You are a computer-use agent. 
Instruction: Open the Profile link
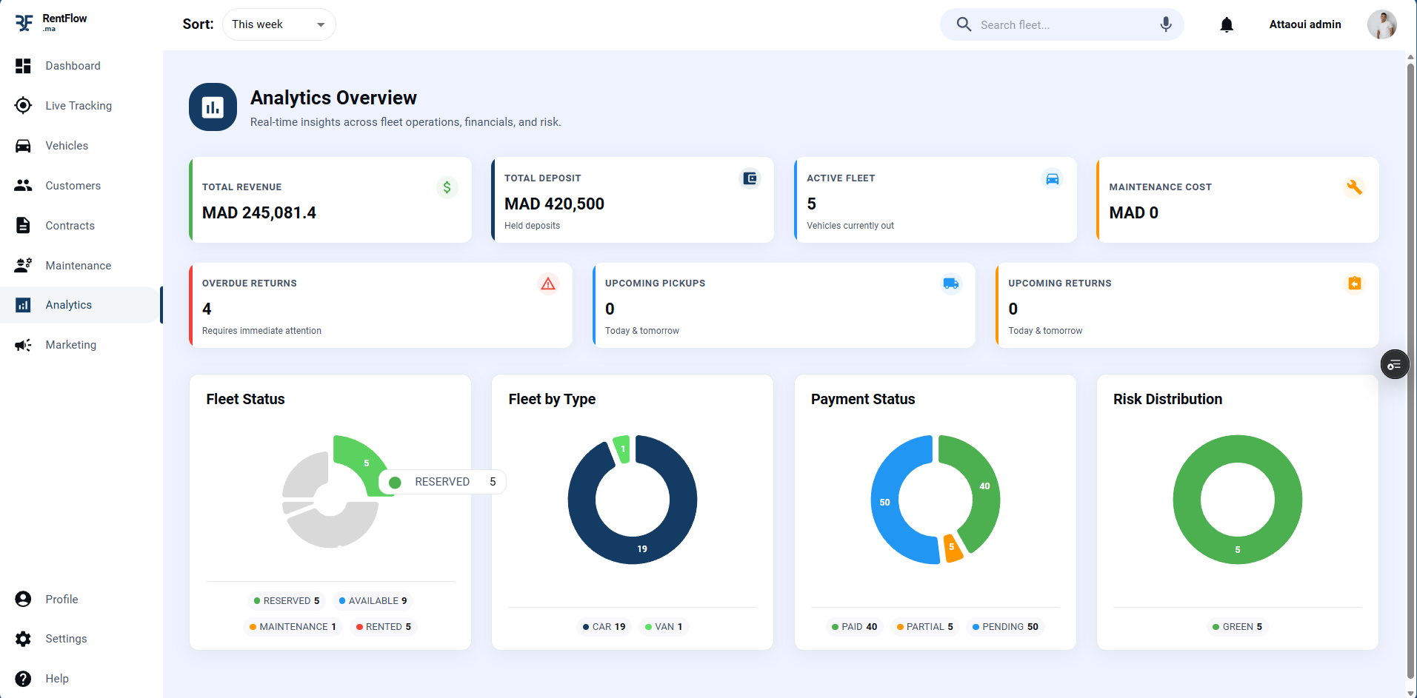61,600
